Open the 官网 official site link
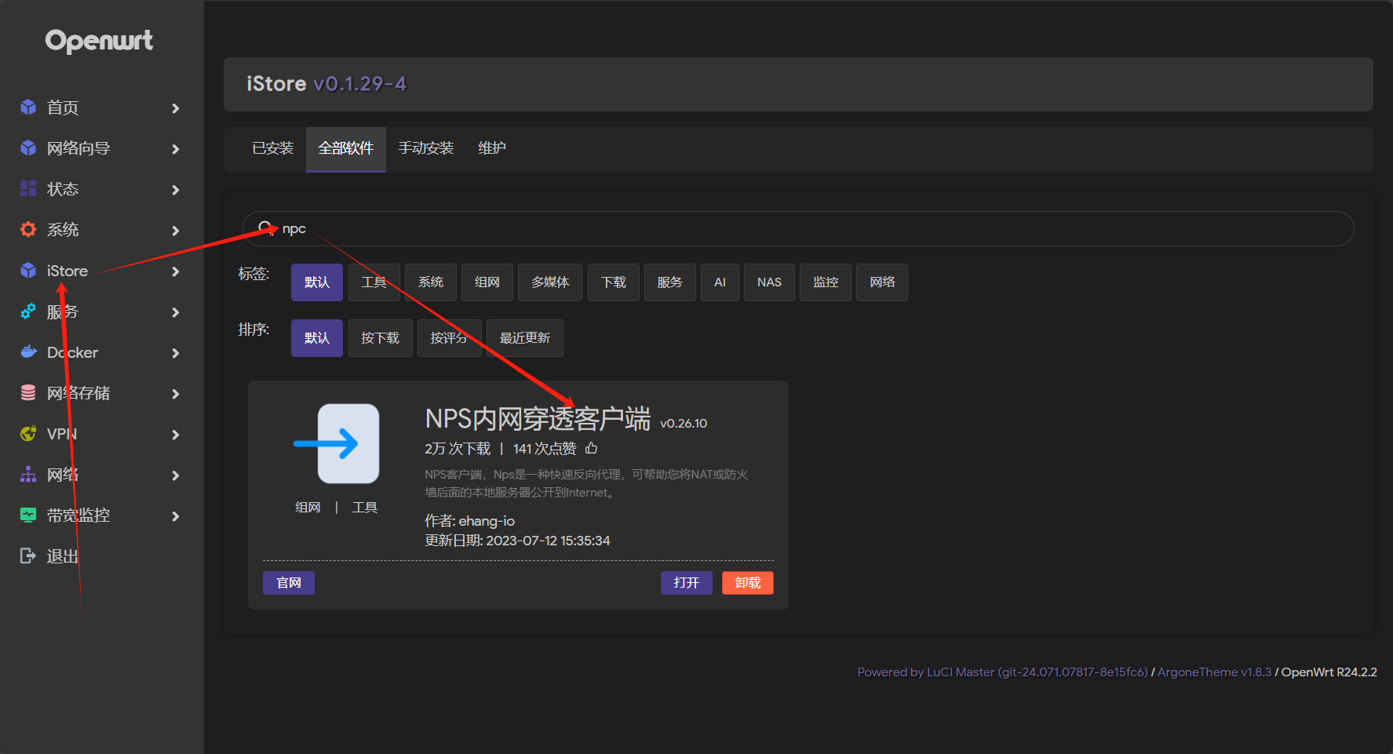The width and height of the screenshot is (1393, 754). (288, 582)
